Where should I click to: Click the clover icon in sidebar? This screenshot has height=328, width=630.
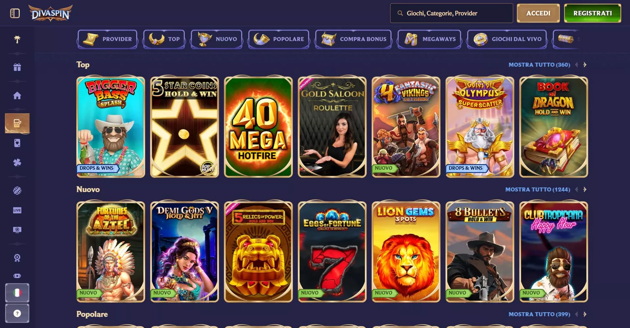(x=17, y=163)
